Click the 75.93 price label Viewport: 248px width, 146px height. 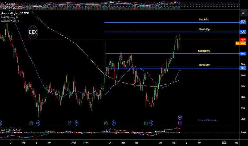tap(243, 32)
